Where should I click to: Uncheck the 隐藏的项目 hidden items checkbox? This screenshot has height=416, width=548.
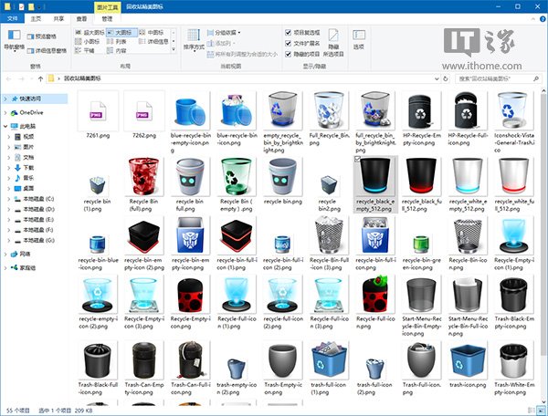coord(290,54)
